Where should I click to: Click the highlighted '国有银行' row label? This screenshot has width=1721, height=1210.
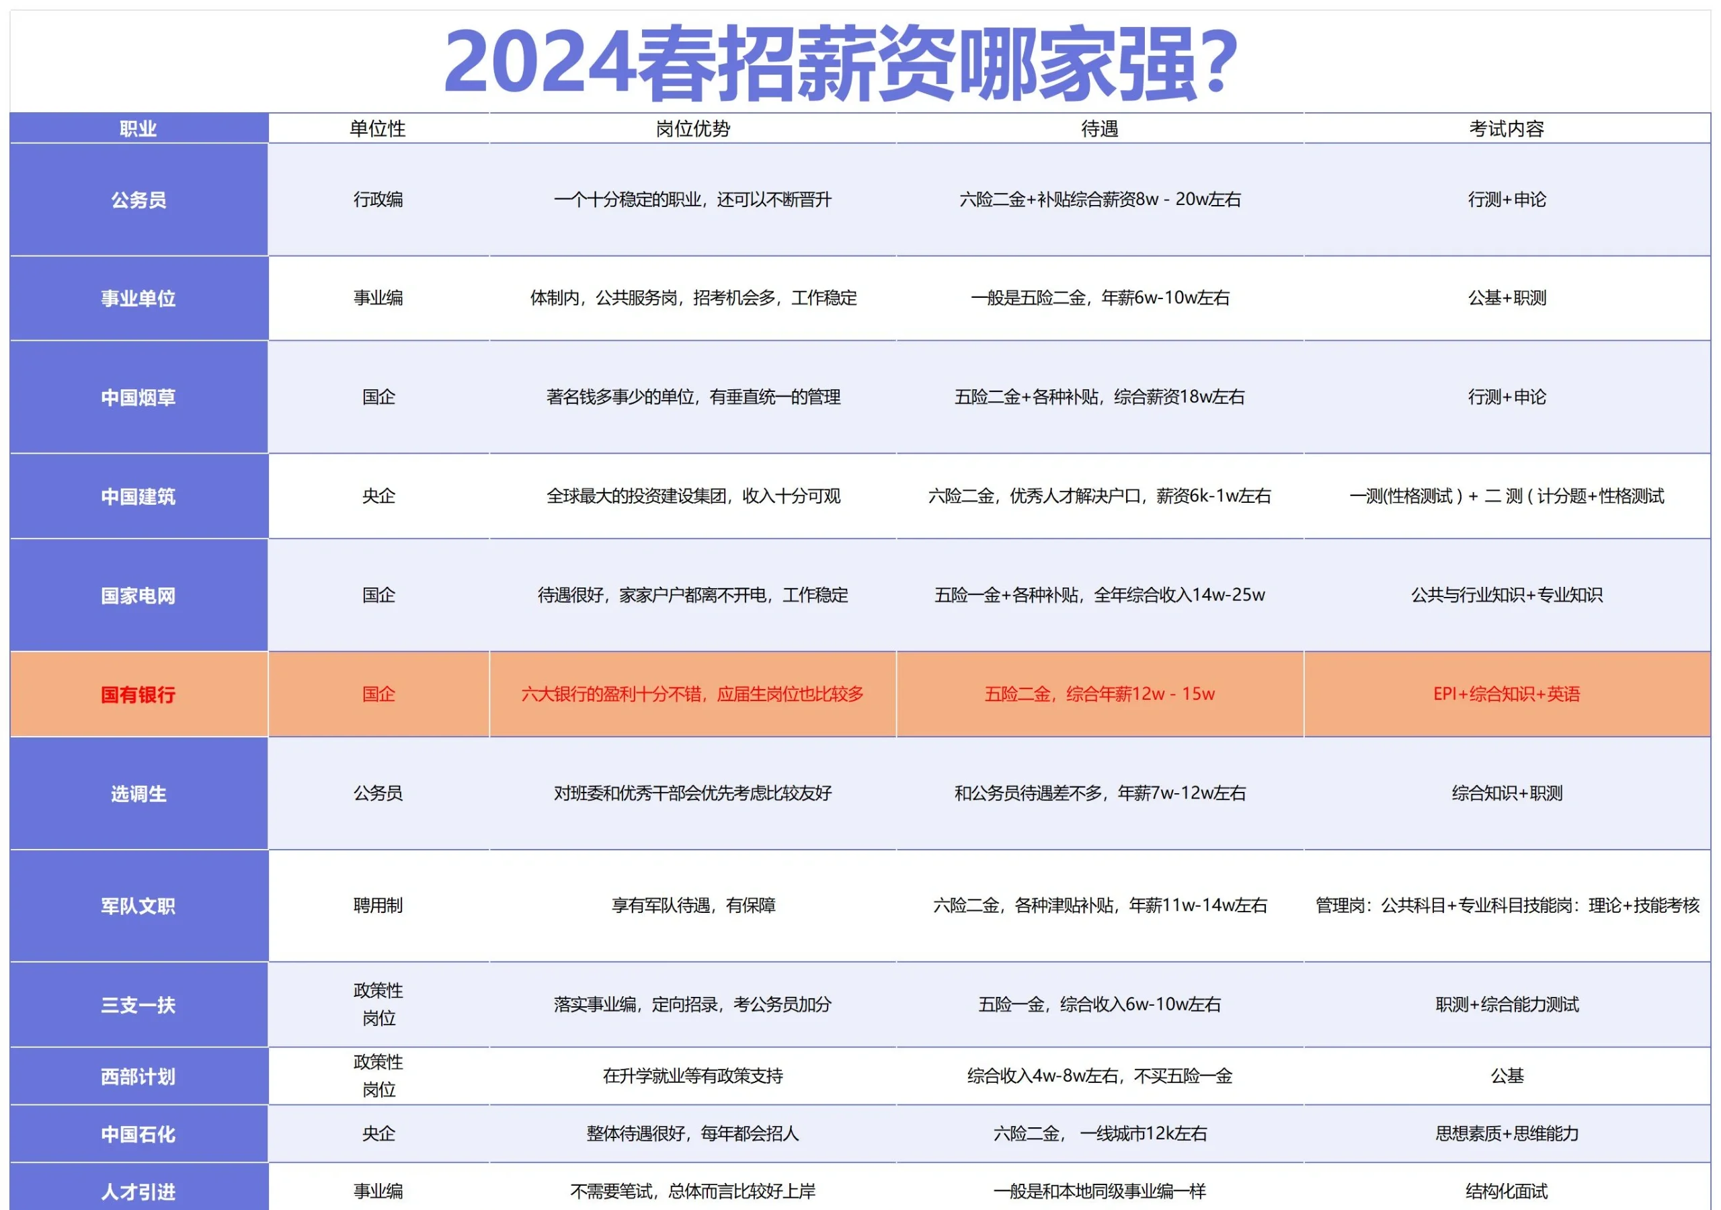tap(138, 694)
